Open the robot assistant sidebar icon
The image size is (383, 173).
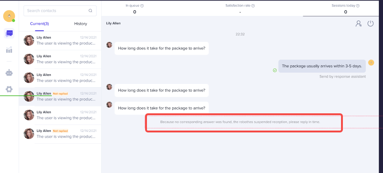click(9, 73)
